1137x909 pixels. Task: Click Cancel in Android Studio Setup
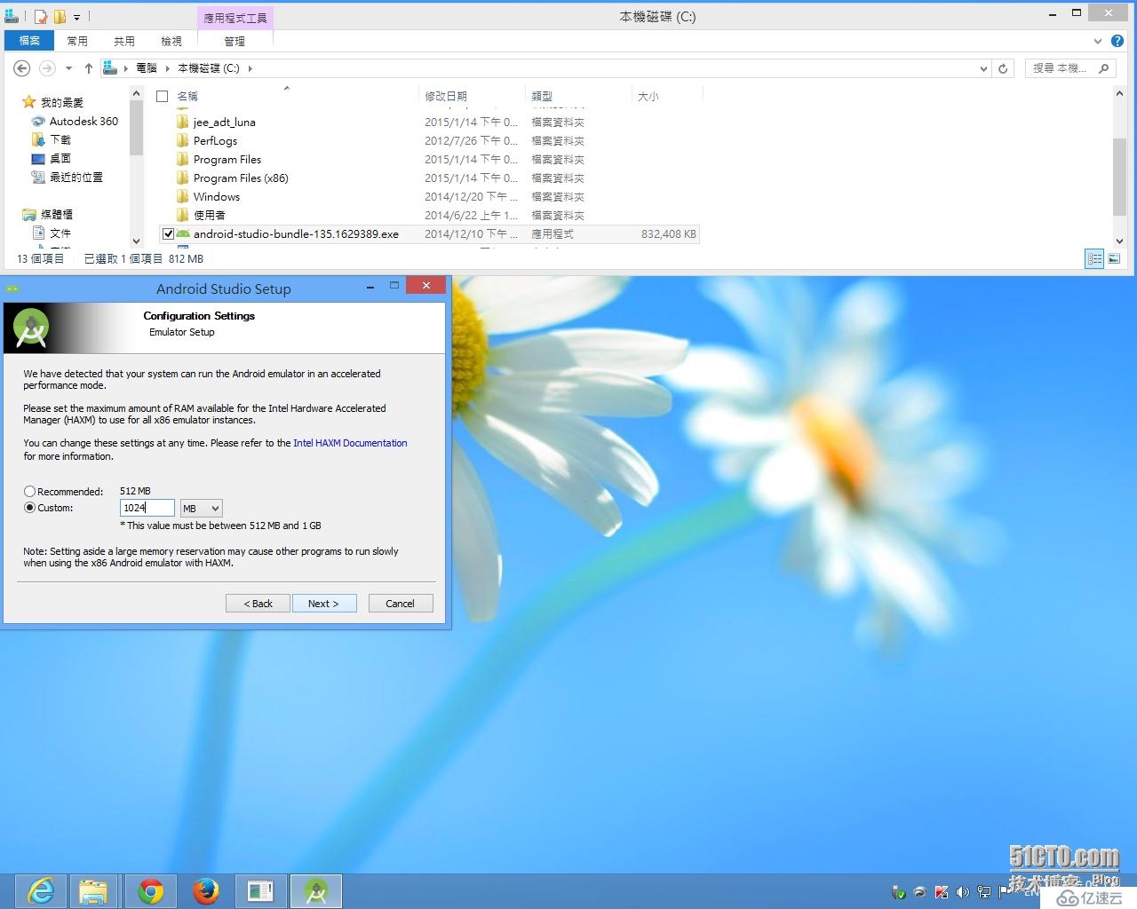pos(400,604)
